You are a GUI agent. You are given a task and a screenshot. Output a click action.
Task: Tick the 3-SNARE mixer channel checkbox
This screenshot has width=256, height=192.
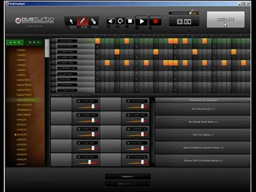(79, 115)
